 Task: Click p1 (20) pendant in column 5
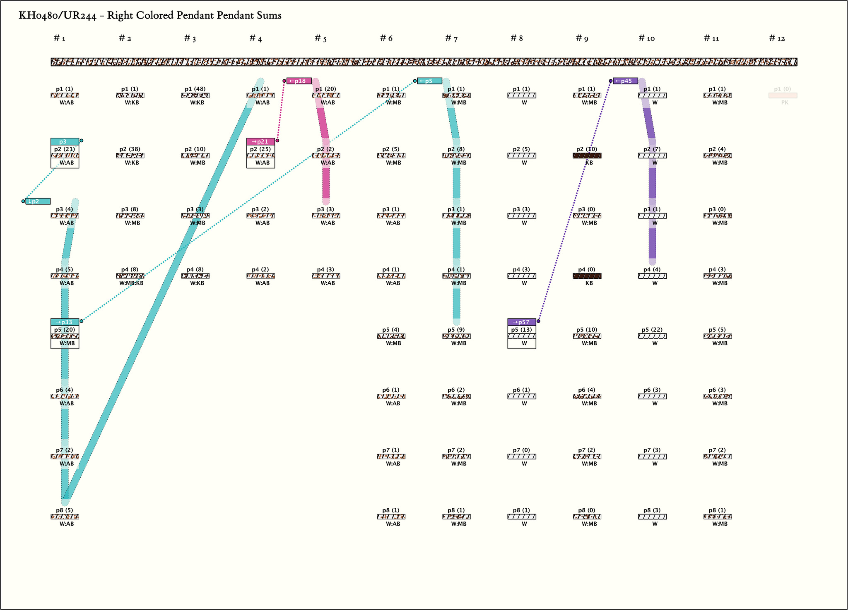pos(326,96)
